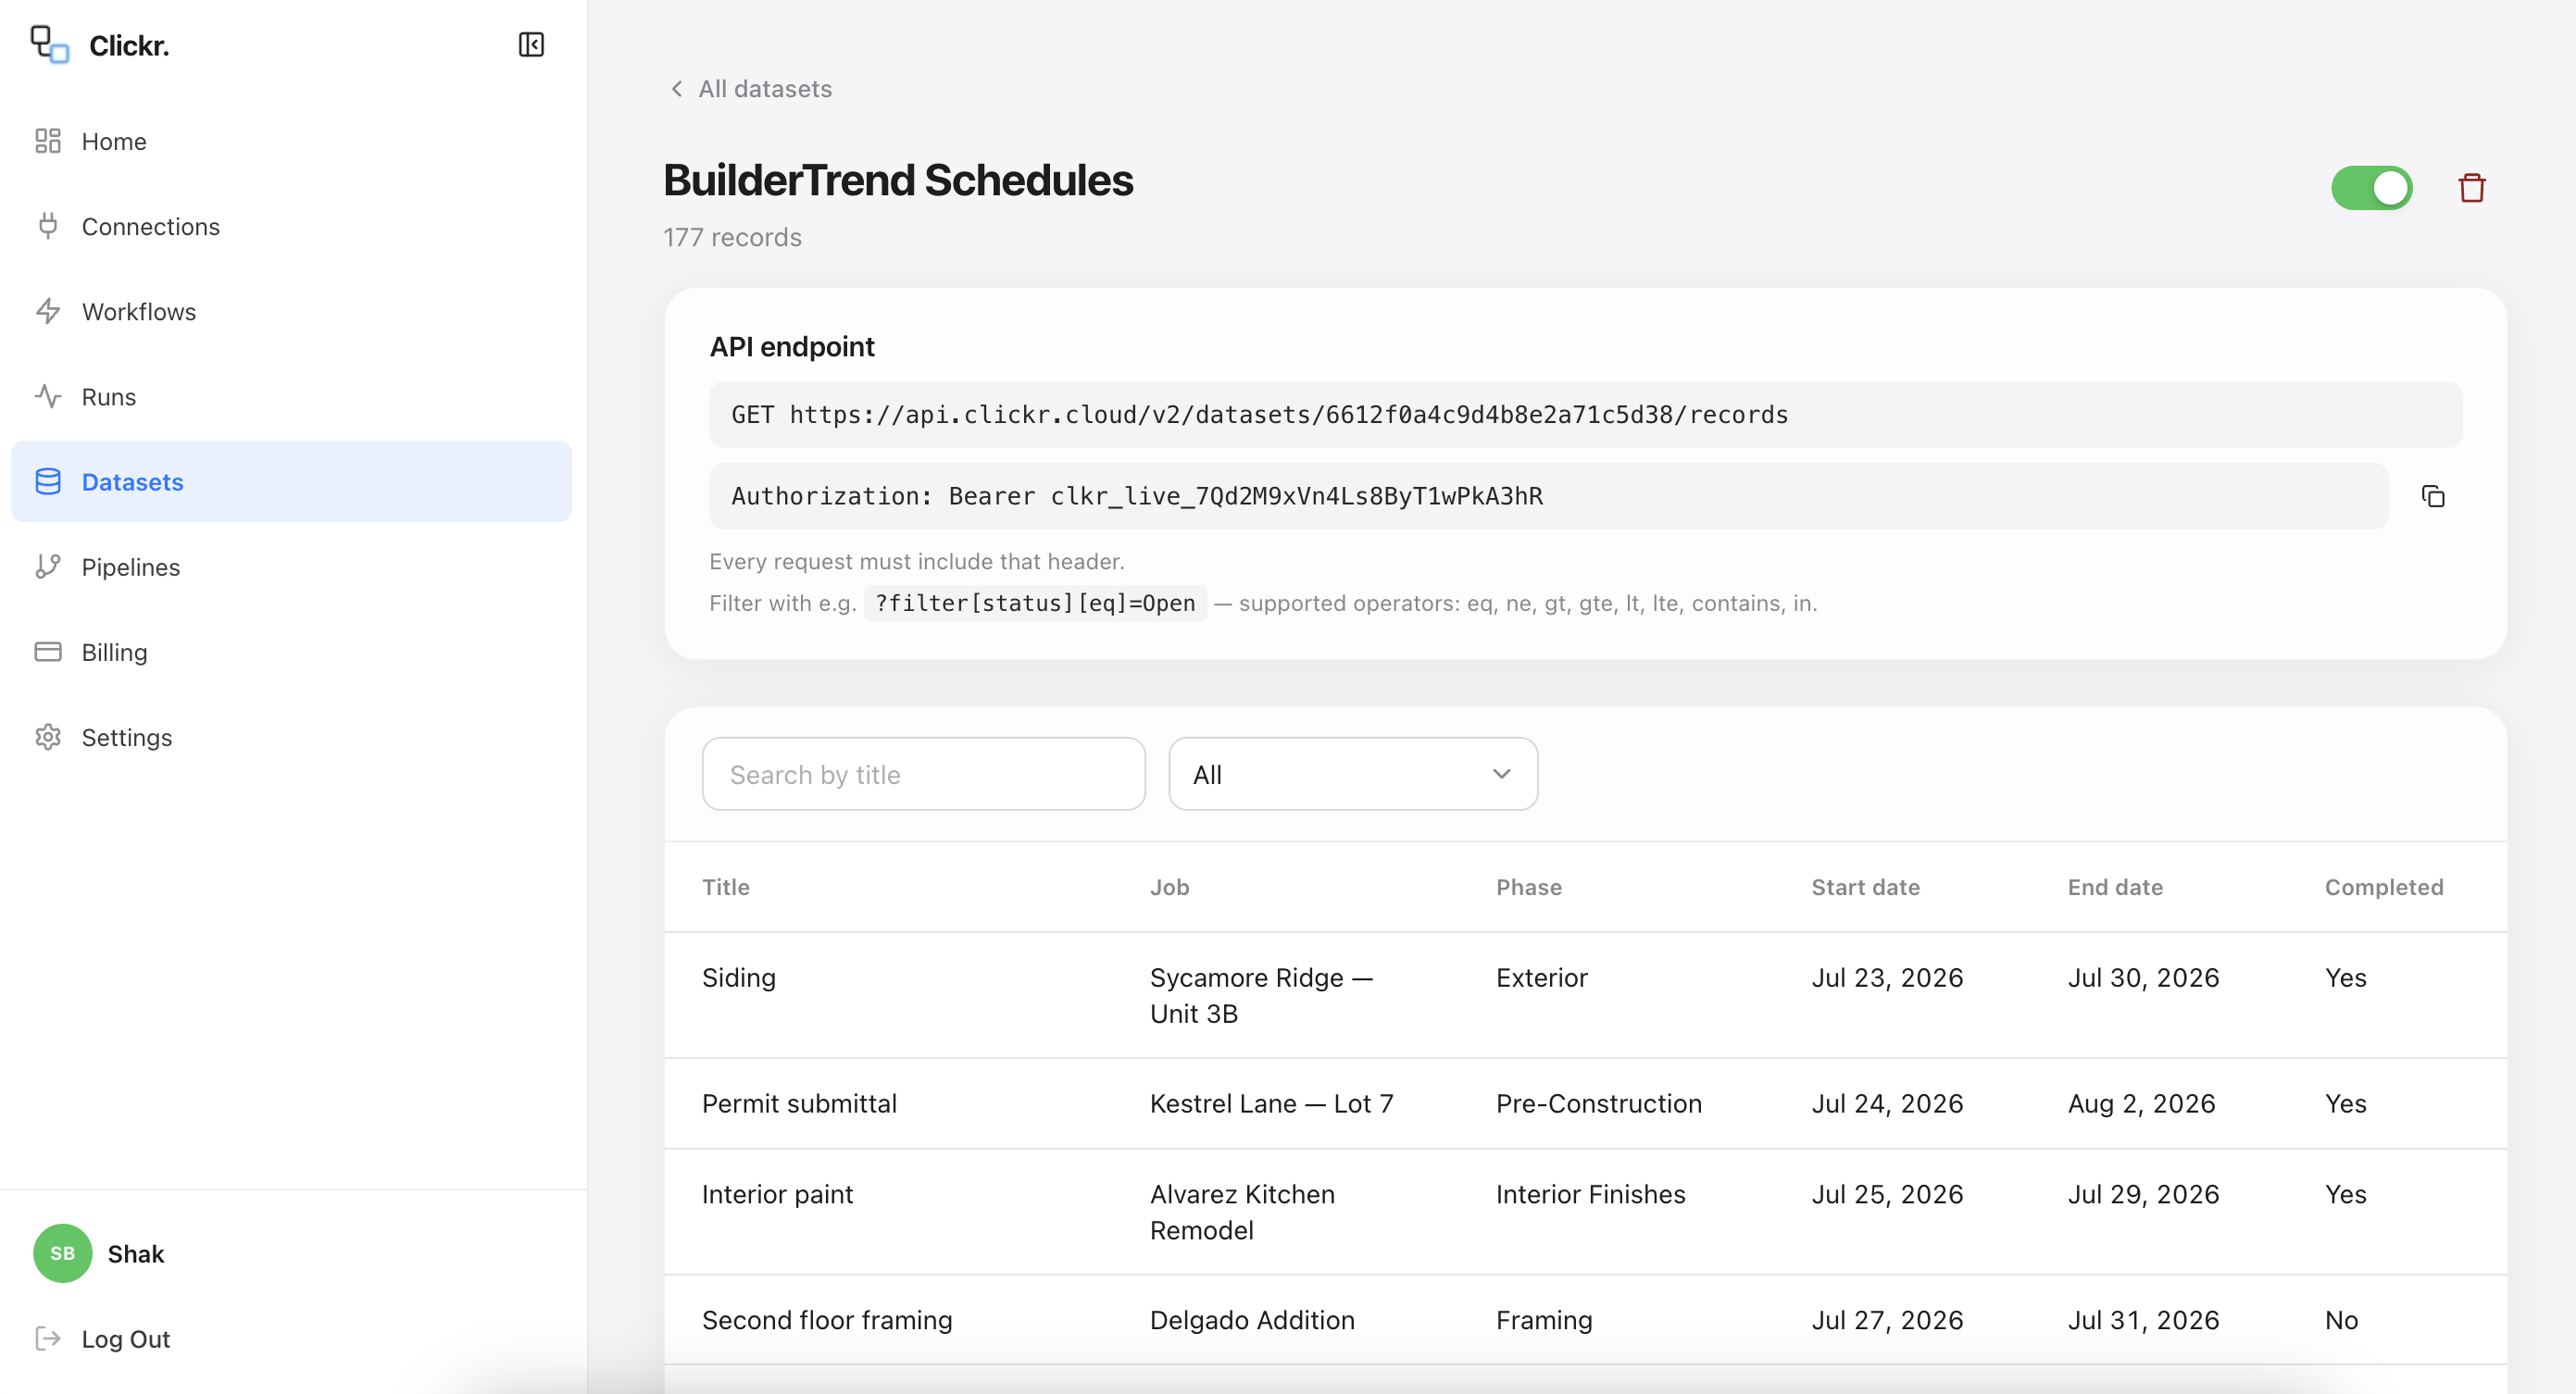
Task: Click the ?filter[status][eq]=Open code snippet
Action: point(1035,603)
